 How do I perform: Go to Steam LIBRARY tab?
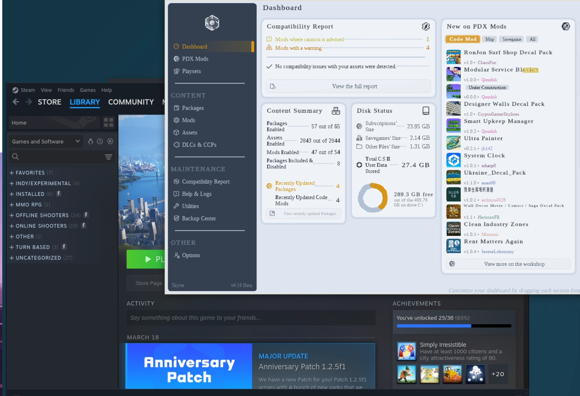tap(85, 102)
